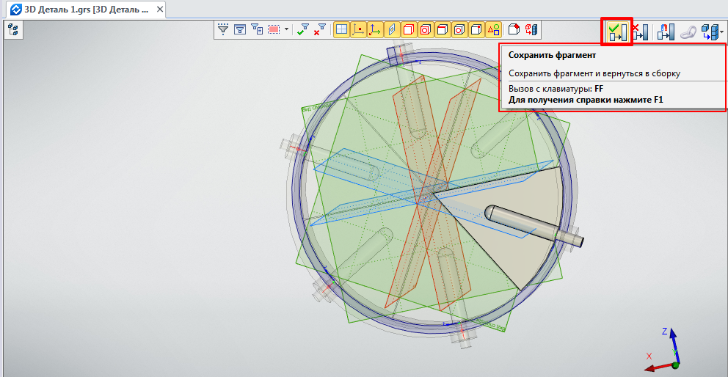Image resolution: width=728 pixels, height=377 pixels.
Task: Click the XYZ axis orientation triad
Action: click(x=663, y=349)
